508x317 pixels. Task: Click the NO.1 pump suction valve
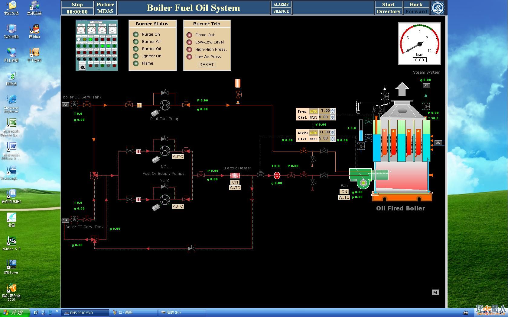[x=129, y=150]
